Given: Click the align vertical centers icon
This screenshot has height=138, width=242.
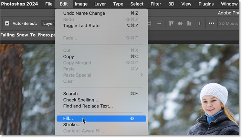Looking at the screenshot, I should coord(180,23).
